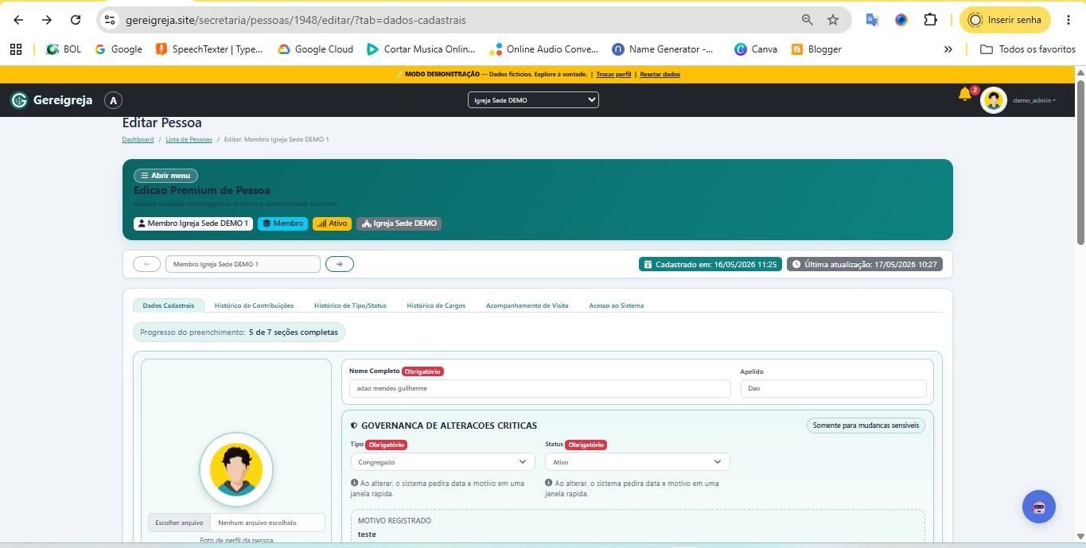Bookmark this page with the star icon
The image size is (1086, 548).
pos(833,20)
